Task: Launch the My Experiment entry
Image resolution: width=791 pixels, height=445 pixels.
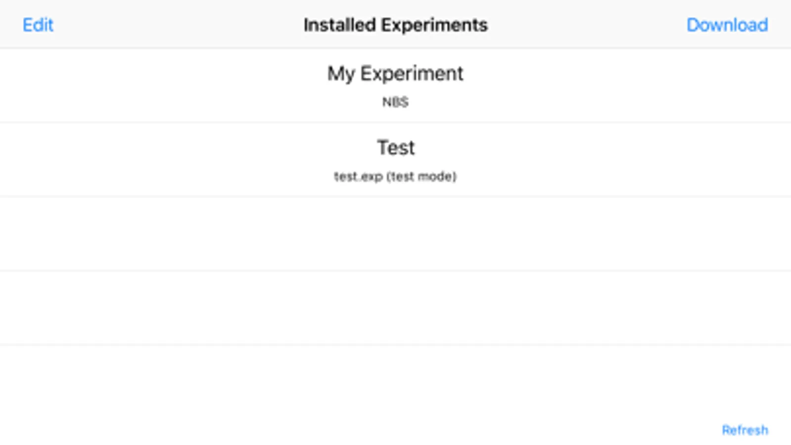Action: pos(395,85)
